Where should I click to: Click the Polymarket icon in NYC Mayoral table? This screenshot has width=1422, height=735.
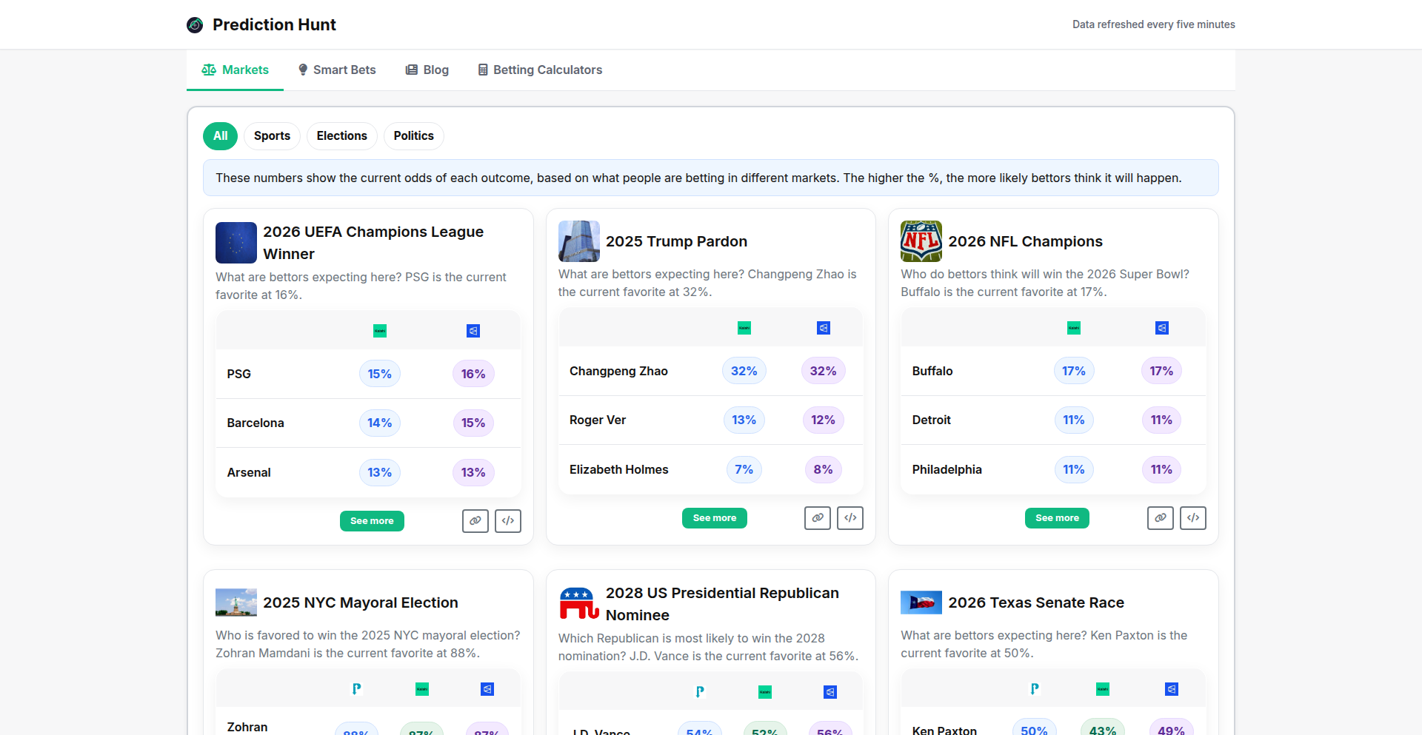click(356, 689)
